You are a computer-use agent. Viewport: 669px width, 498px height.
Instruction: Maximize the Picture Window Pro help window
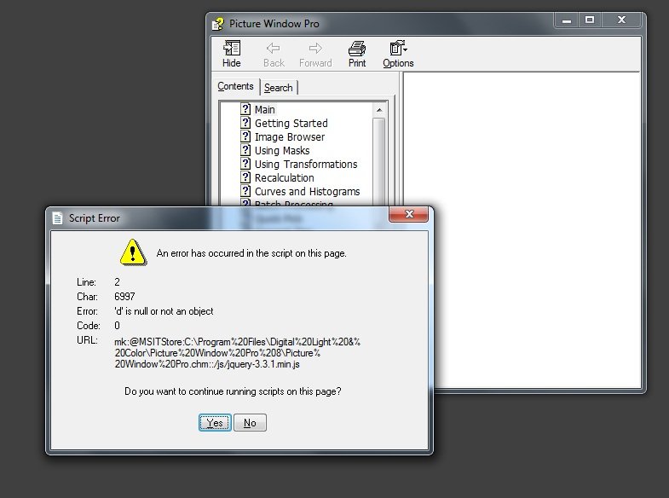tap(590, 20)
